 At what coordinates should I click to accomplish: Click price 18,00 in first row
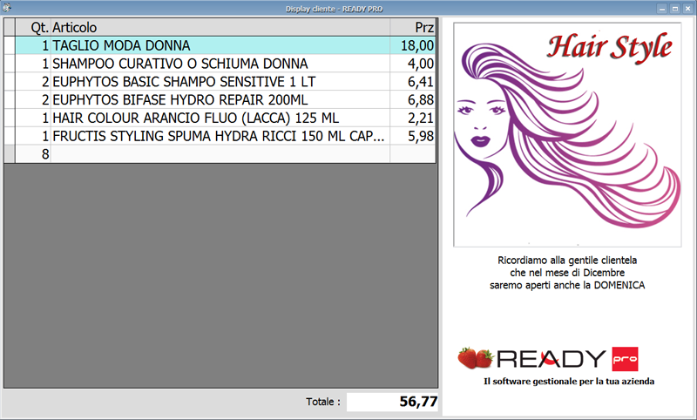coord(413,45)
